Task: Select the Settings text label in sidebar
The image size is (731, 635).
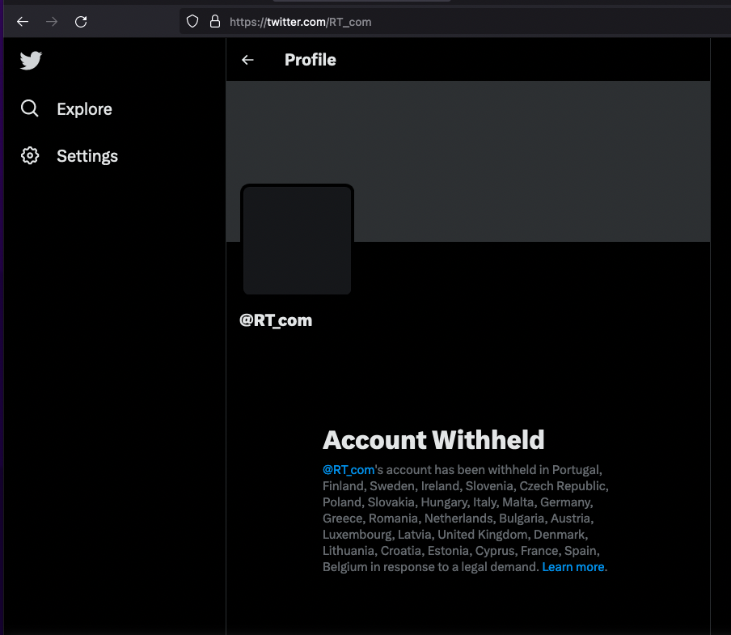Action: 87,156
